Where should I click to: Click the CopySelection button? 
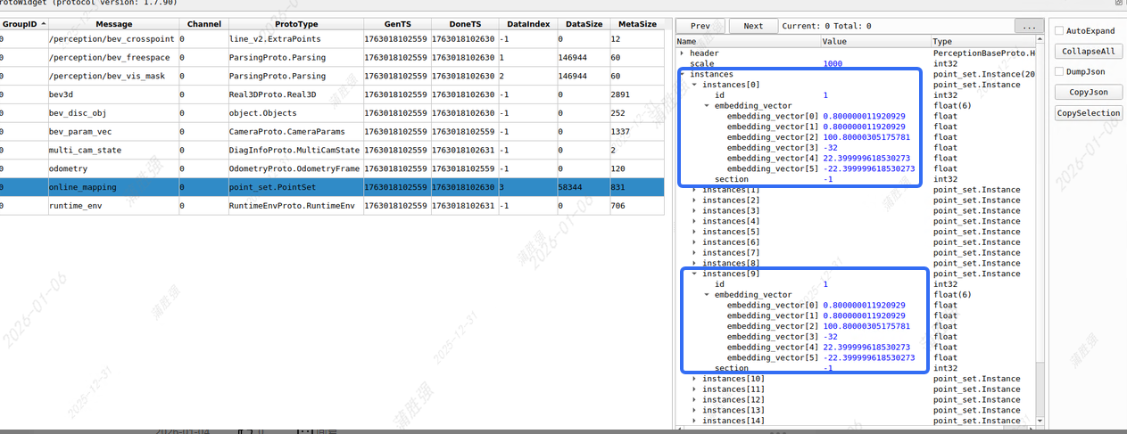pos(1087,113)
